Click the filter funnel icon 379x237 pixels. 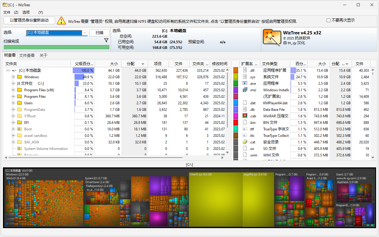tap(106, 40)
